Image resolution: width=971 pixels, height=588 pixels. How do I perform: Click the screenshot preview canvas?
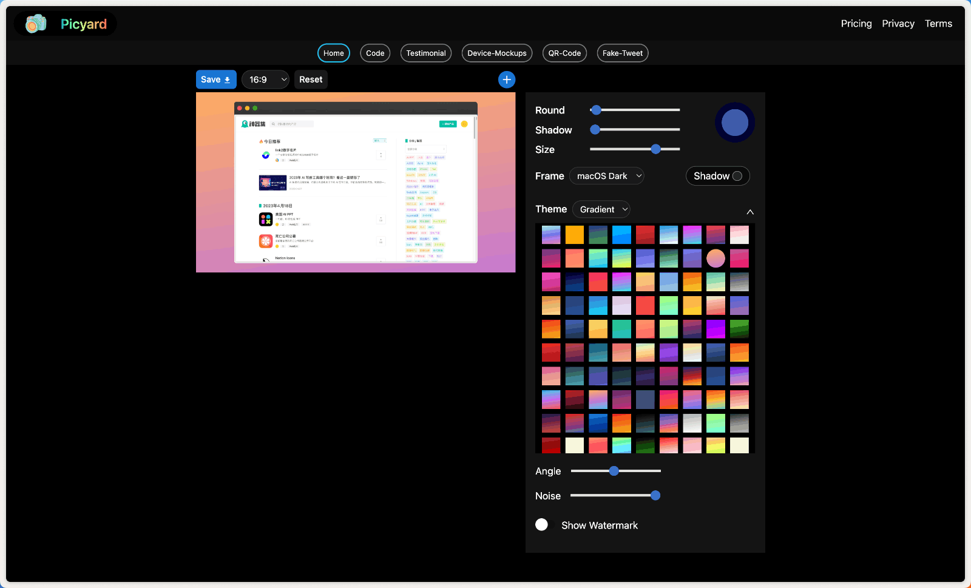click(x=356, y=182)
